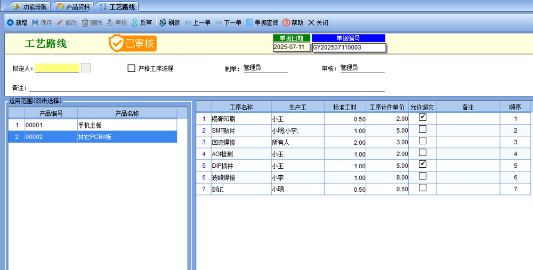
Task: Switch to the 功能导航 tab
Action: (31, 7)
